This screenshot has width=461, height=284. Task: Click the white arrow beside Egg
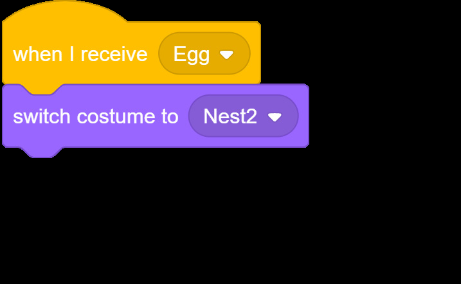click(227, 55)
